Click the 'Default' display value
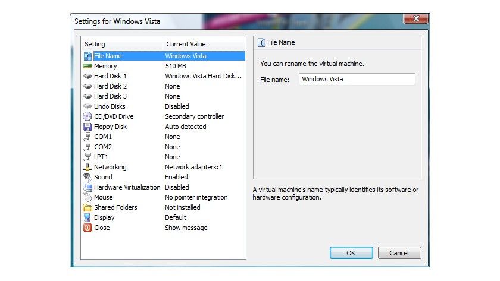 pos(176,217)
